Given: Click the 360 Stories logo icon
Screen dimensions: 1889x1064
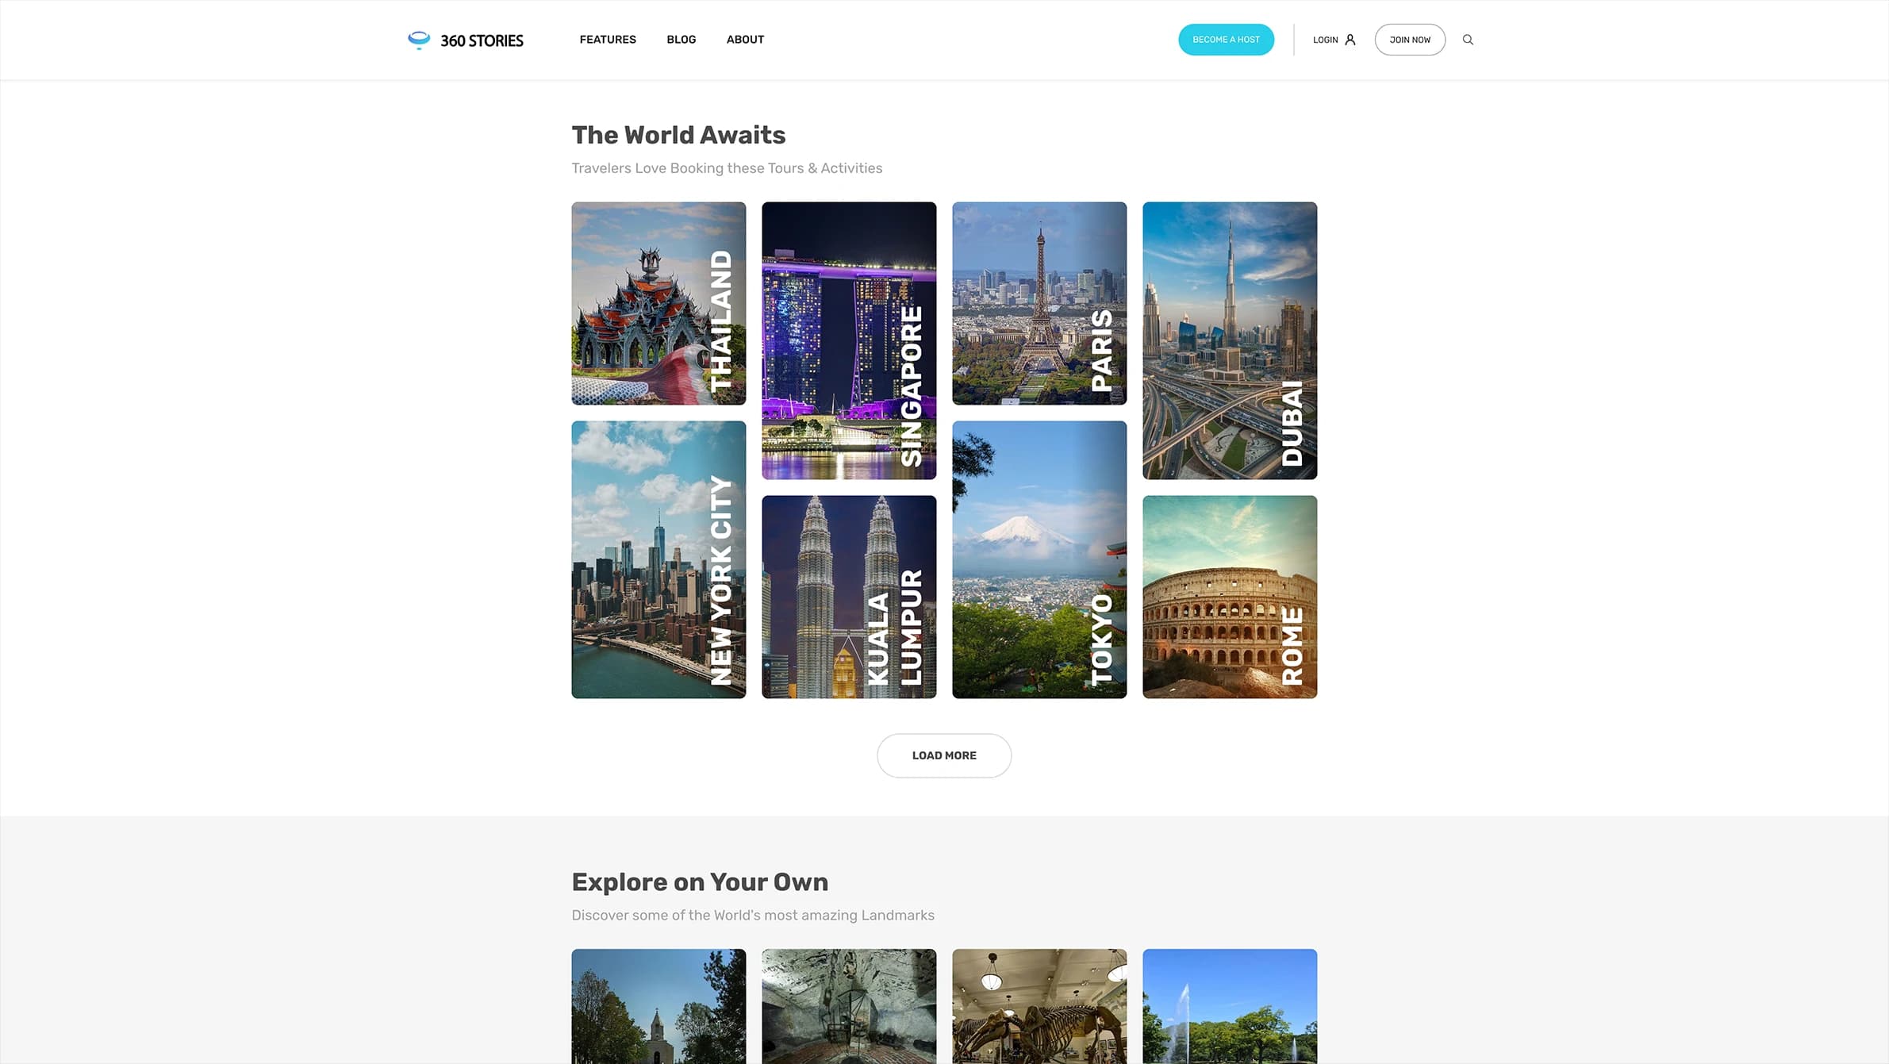Looking at the screenshot, I should tap(418, 40).
